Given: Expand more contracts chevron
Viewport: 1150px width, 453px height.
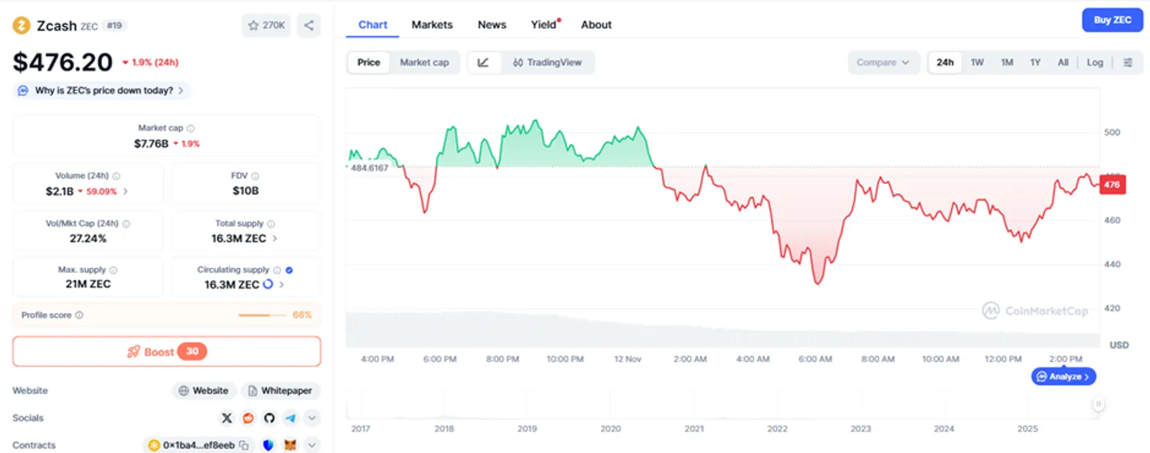Looking at the screenshot, I should pos(312,445).
